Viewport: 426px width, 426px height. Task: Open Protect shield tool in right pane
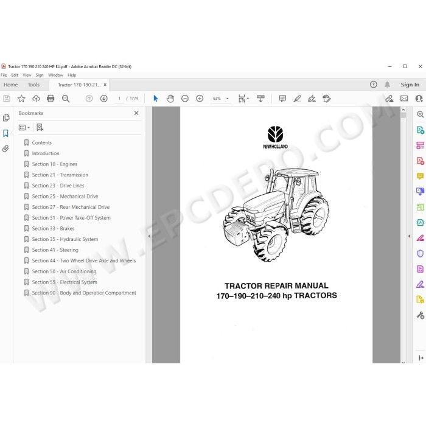coord(420,254)
